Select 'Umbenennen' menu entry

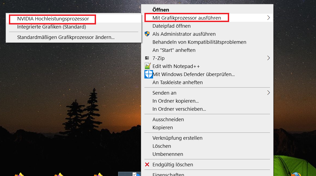207,154
